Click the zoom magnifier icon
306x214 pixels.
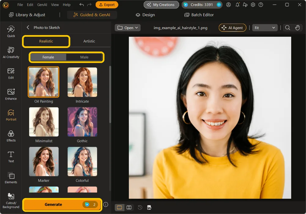point(287,28)
